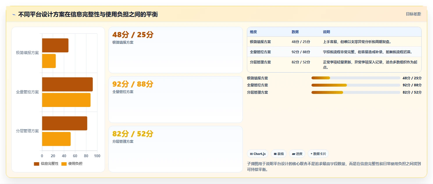Click table cell 分层管理方案
The height and width of the screenshot is (184, 433).
pyautogui.click(x=260, y=62)
